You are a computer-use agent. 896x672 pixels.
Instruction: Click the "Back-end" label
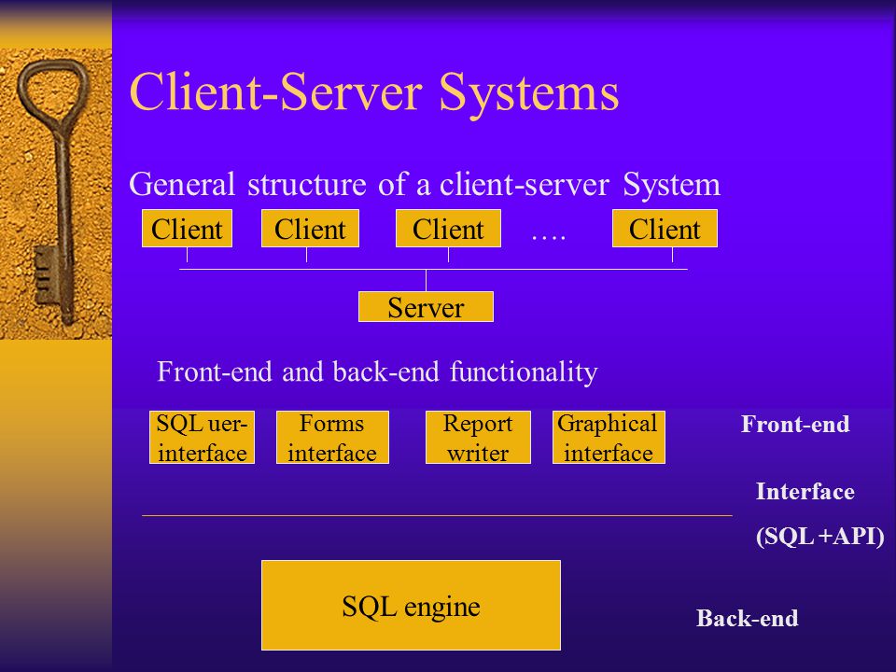747,618
